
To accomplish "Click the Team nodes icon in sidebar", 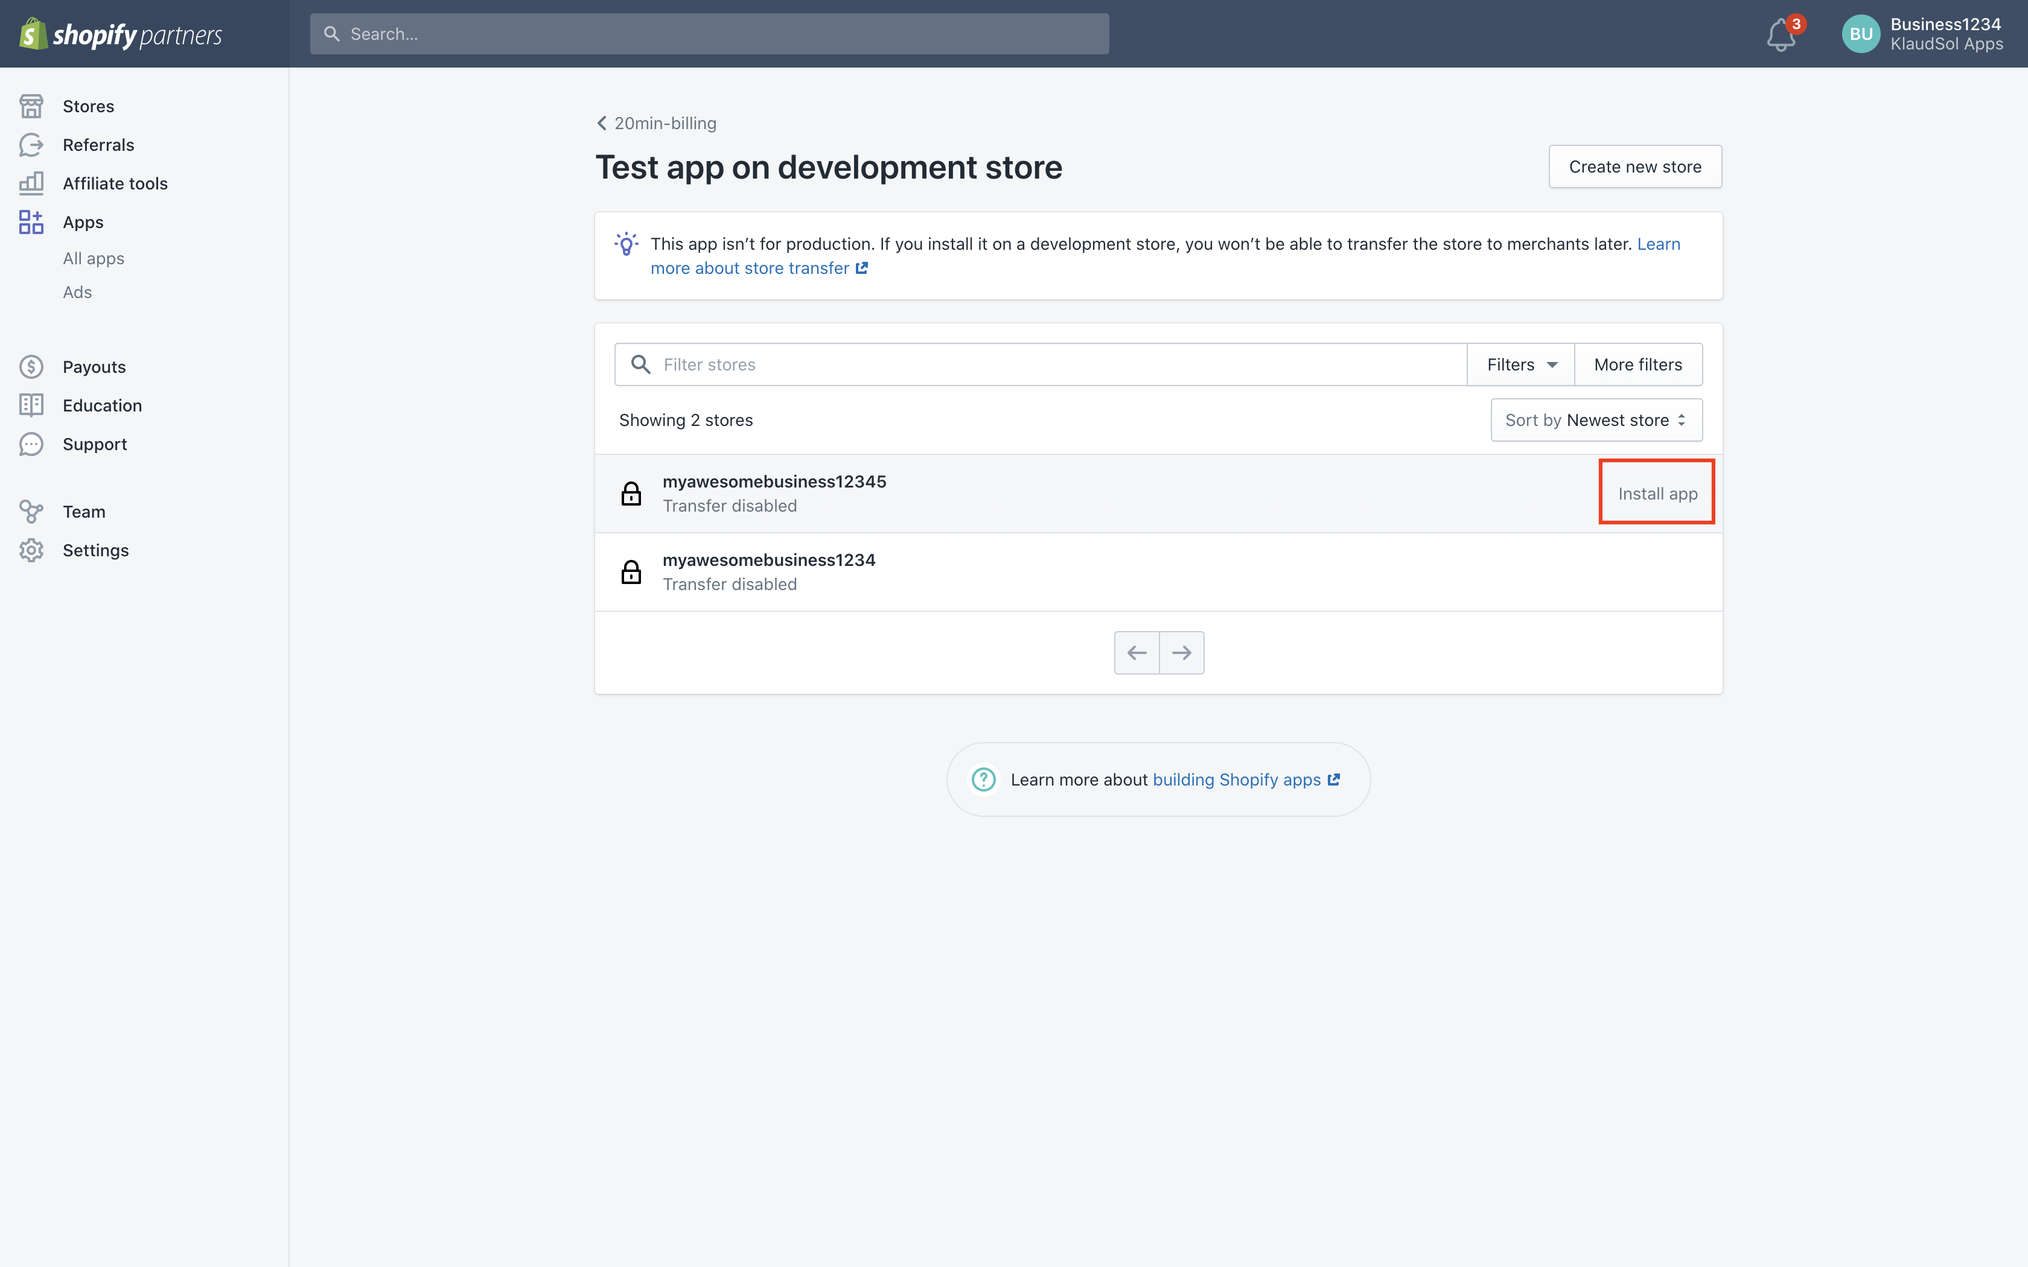I will 31,512.
